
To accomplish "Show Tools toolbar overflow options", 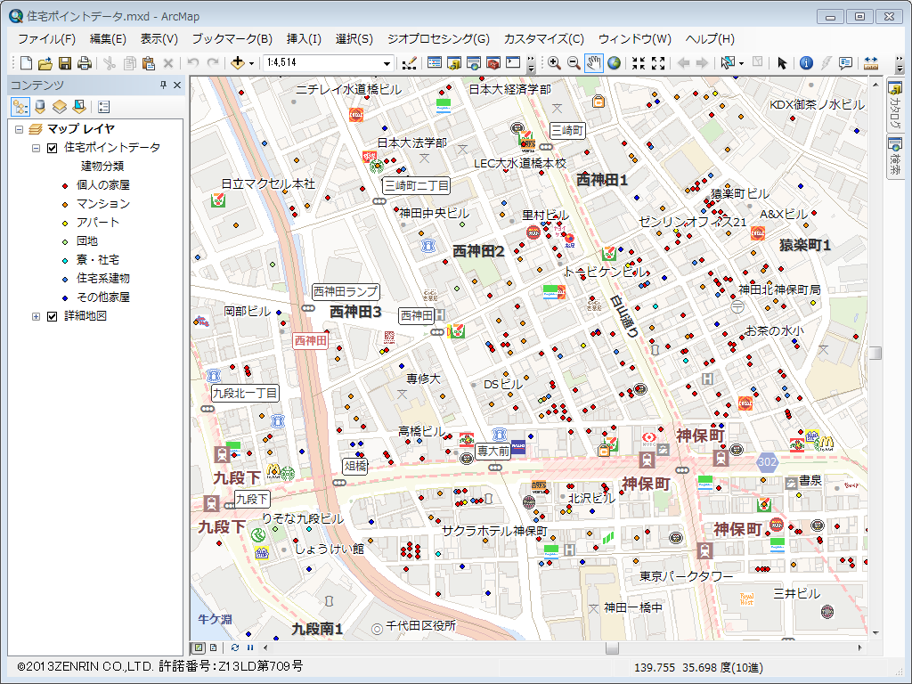I will coord(899,63).
